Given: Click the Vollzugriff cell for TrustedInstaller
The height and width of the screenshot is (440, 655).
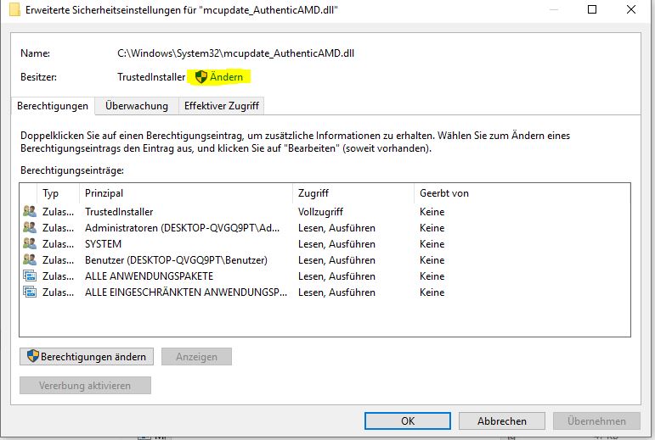Looking at the screenshot, I should 320,212.
